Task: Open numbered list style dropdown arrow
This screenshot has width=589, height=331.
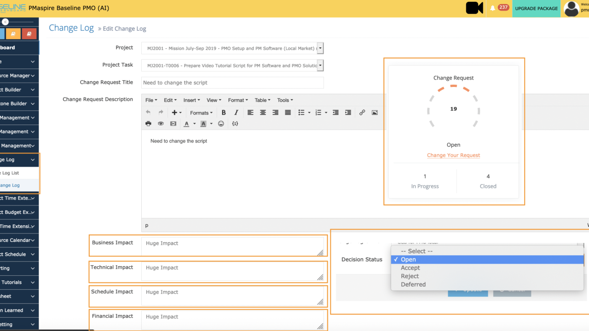Action: [326, 113]
